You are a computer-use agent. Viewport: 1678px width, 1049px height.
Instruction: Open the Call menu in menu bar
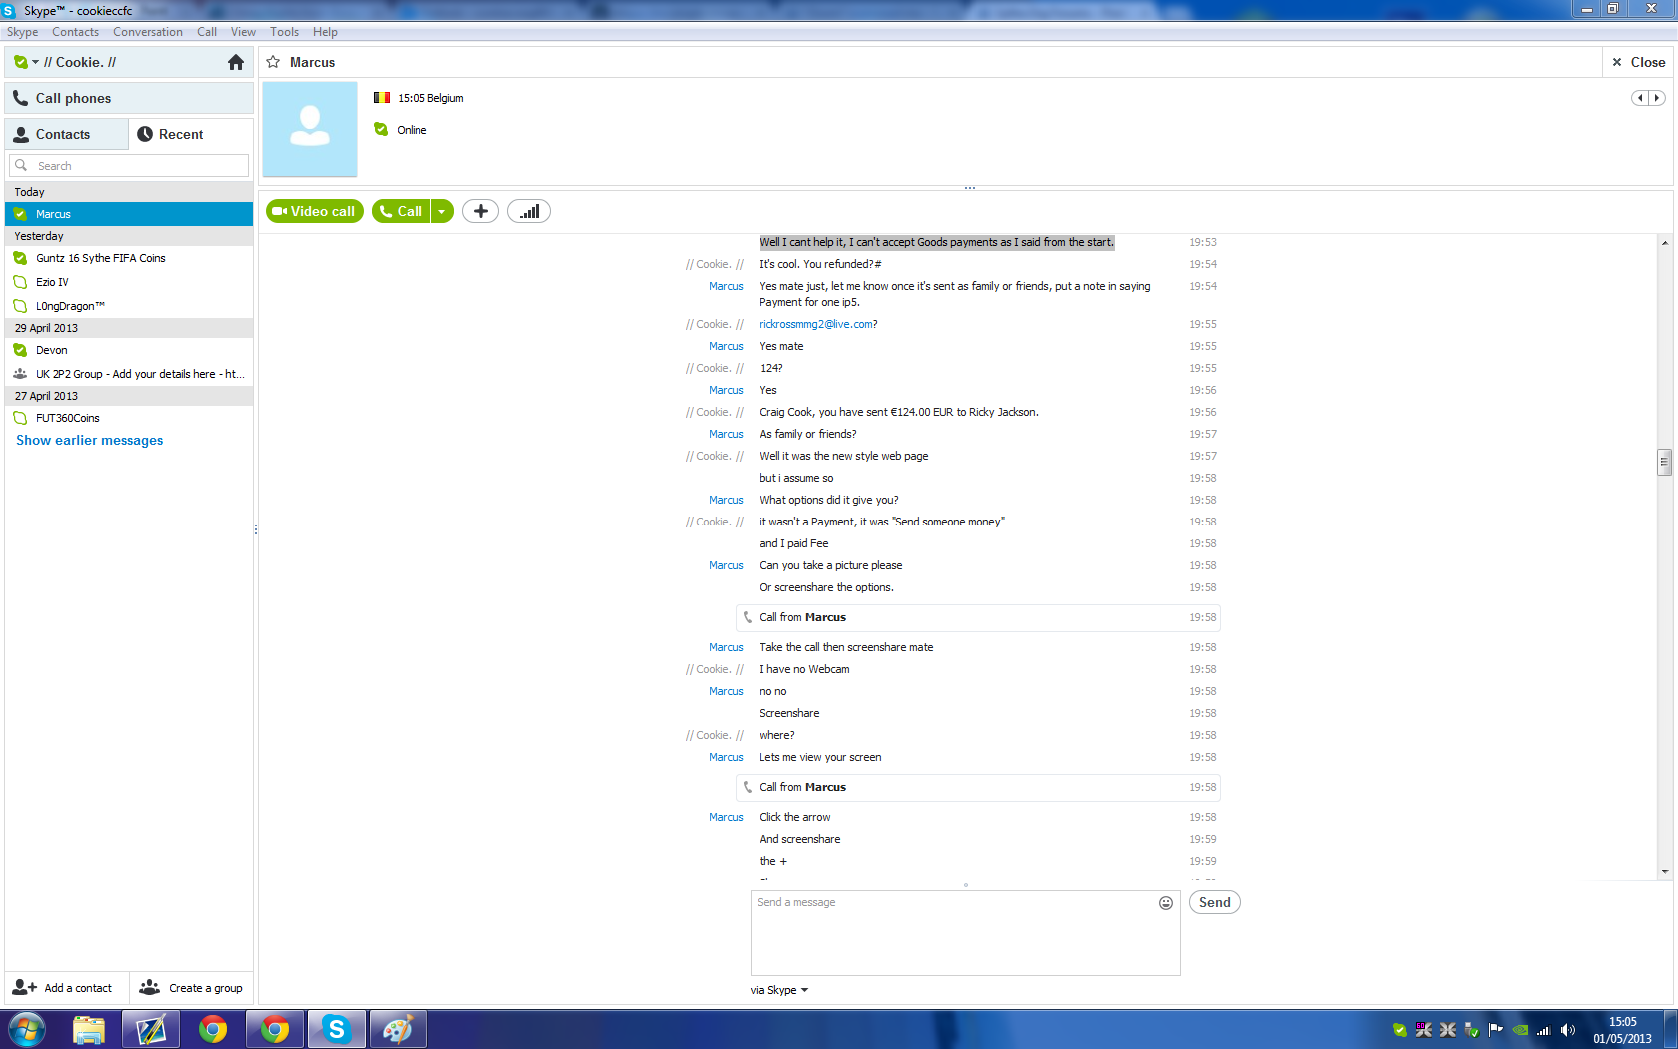coord(207,32)
